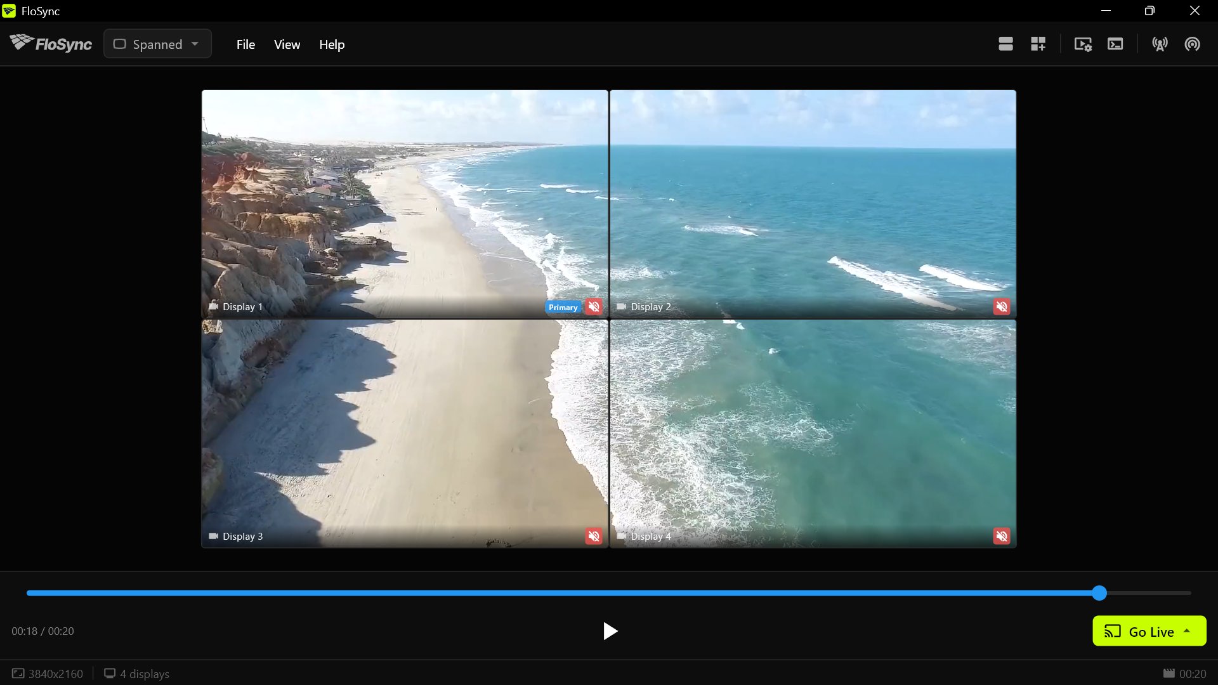Click the camera icon beside Display 1

[x=214, y=306]
